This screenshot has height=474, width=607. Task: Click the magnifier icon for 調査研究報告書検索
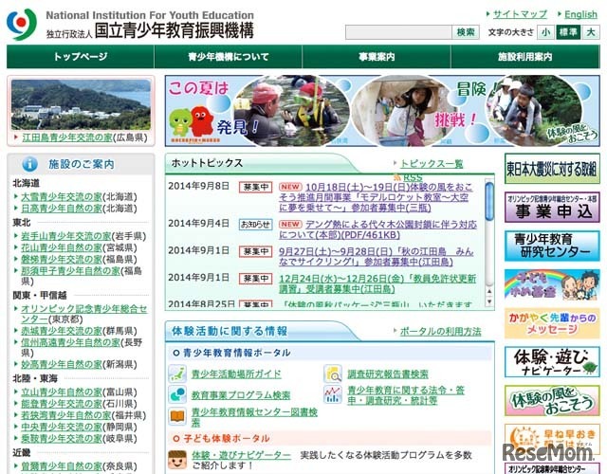333,374
